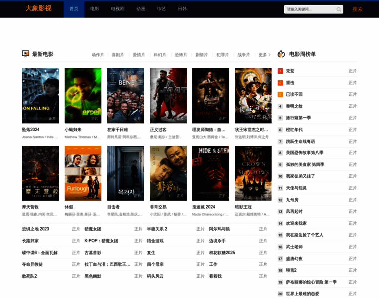Open 武士老师 in weekly ranking
Viewport: 379px width, 299px height.
pos(294,247)
